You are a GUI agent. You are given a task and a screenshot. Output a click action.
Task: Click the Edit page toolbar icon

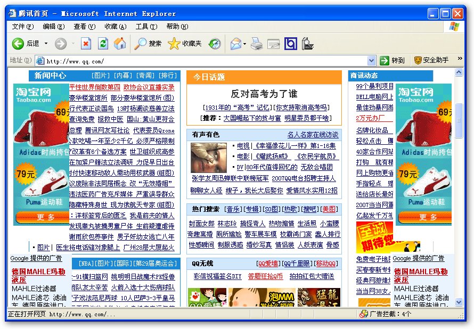pyautogui.click(x=274, y=44)
